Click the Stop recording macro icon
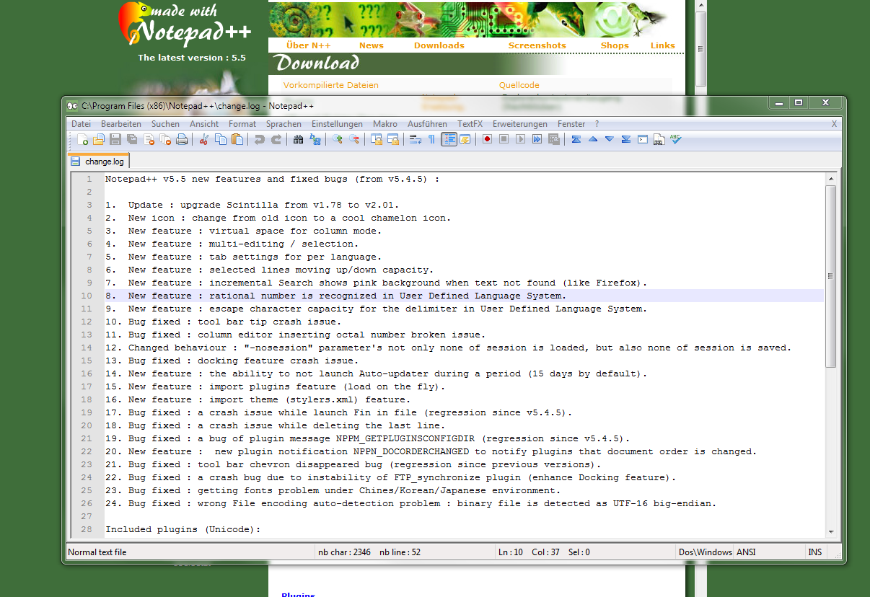 (x=504, y=139)
